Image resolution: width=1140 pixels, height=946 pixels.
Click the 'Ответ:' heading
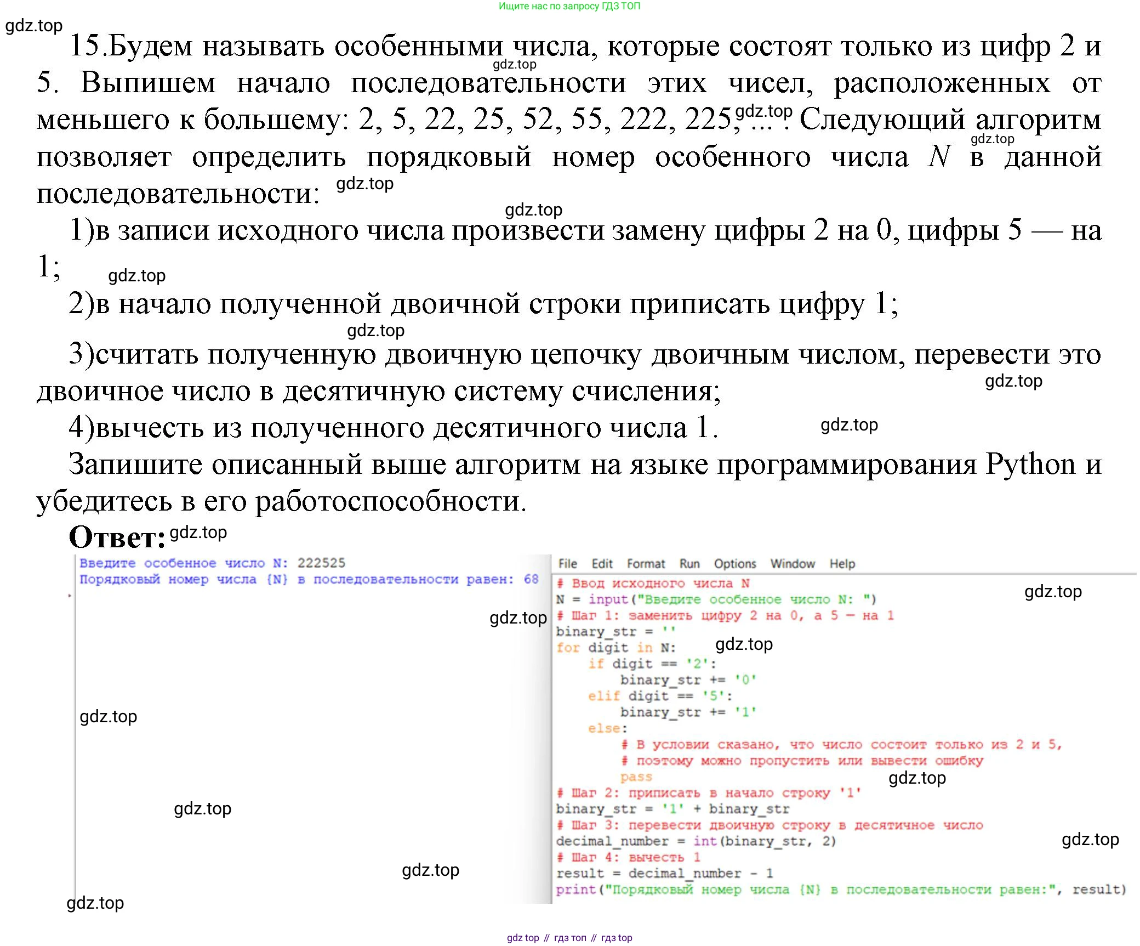(x=117, y=537)
